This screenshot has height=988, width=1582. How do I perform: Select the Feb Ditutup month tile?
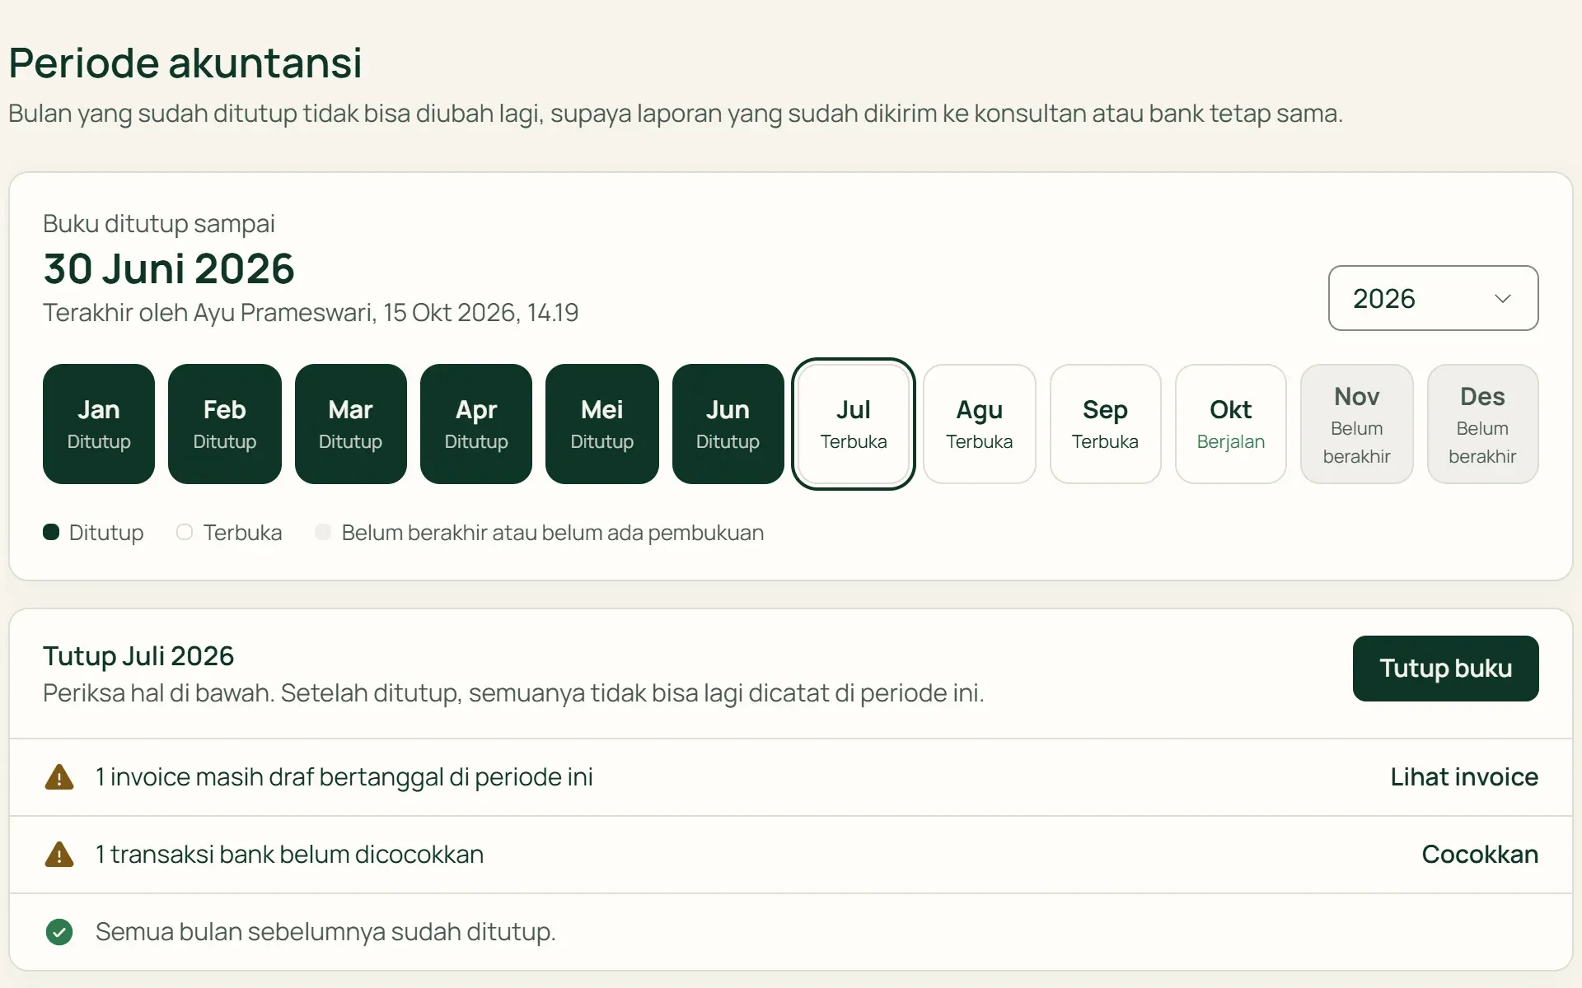[225, 424]
